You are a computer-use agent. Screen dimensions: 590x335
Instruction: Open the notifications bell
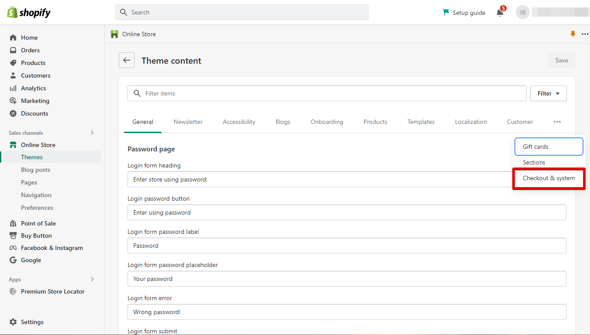pyautogui.click(x=500, y=13)
